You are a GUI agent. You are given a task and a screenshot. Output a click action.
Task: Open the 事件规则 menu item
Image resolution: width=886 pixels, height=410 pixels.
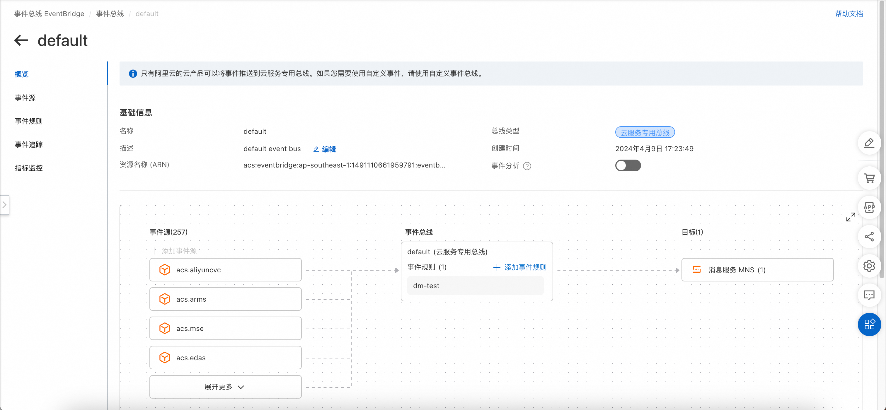(x=28, y=121)
